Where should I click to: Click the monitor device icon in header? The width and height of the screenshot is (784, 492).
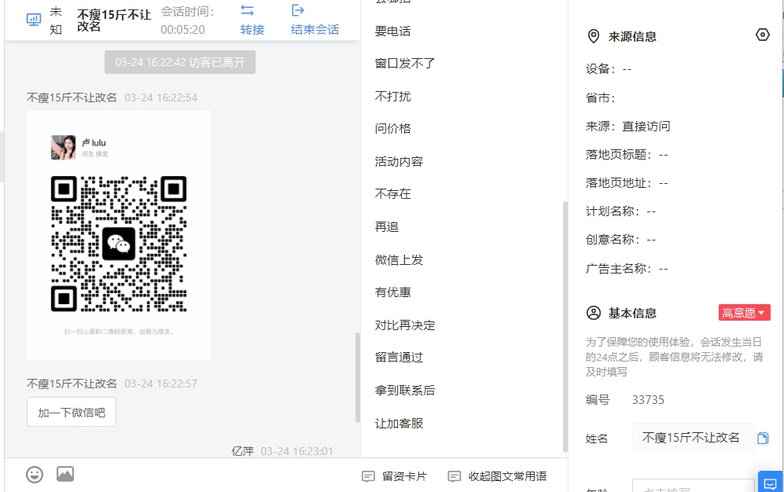(x=34, y=20)
